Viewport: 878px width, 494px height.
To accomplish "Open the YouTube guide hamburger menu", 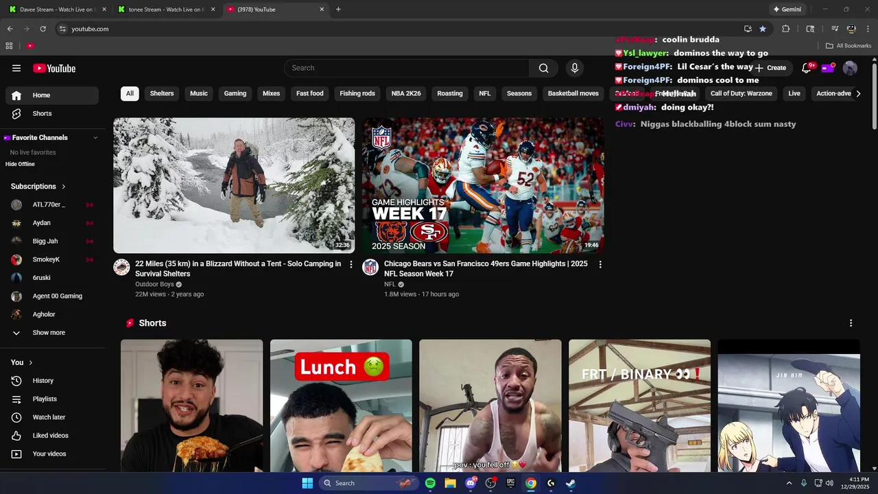I will pos(16,68).
